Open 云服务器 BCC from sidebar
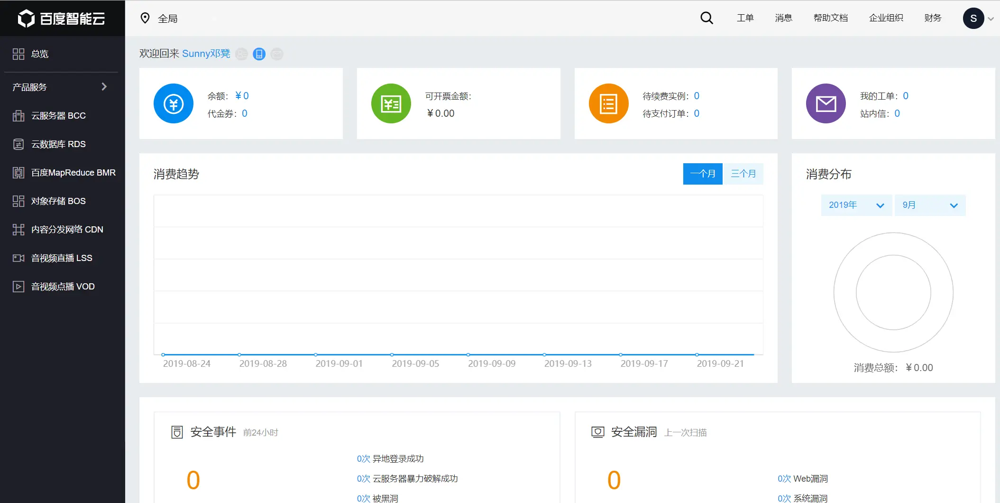The height and width of the screenshot is (503, 1000). point(63,116)
